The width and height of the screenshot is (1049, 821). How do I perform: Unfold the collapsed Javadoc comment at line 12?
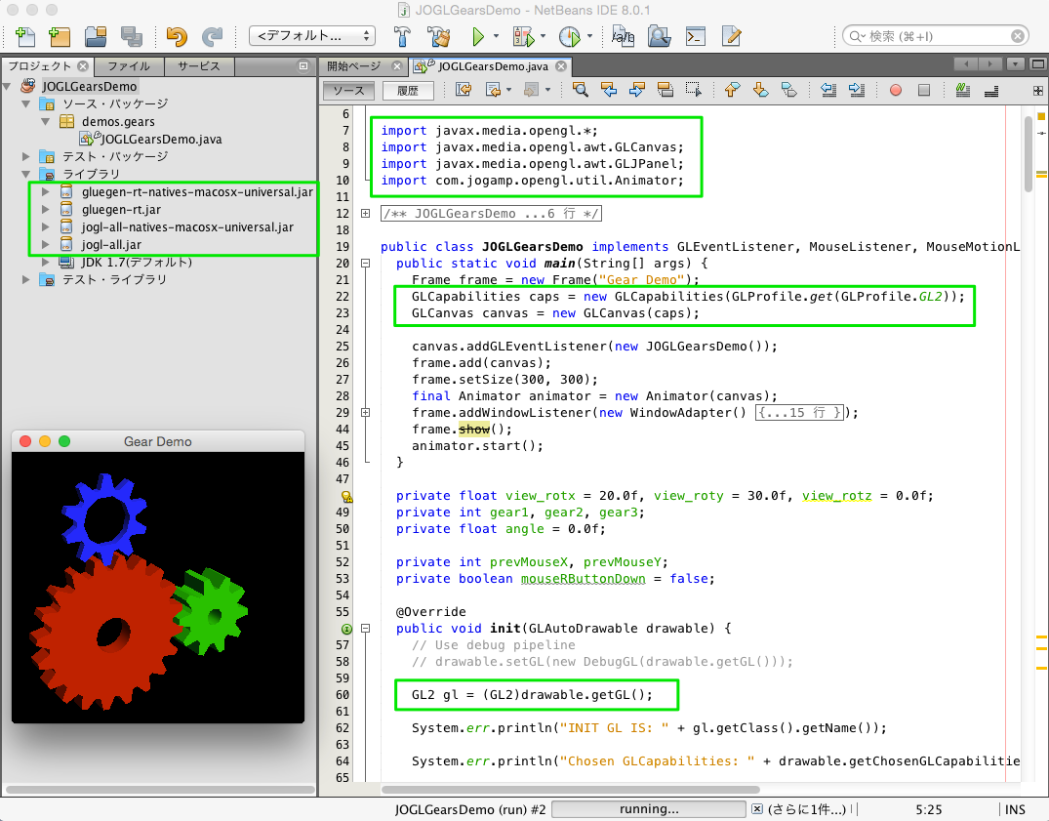click(365, 214)
